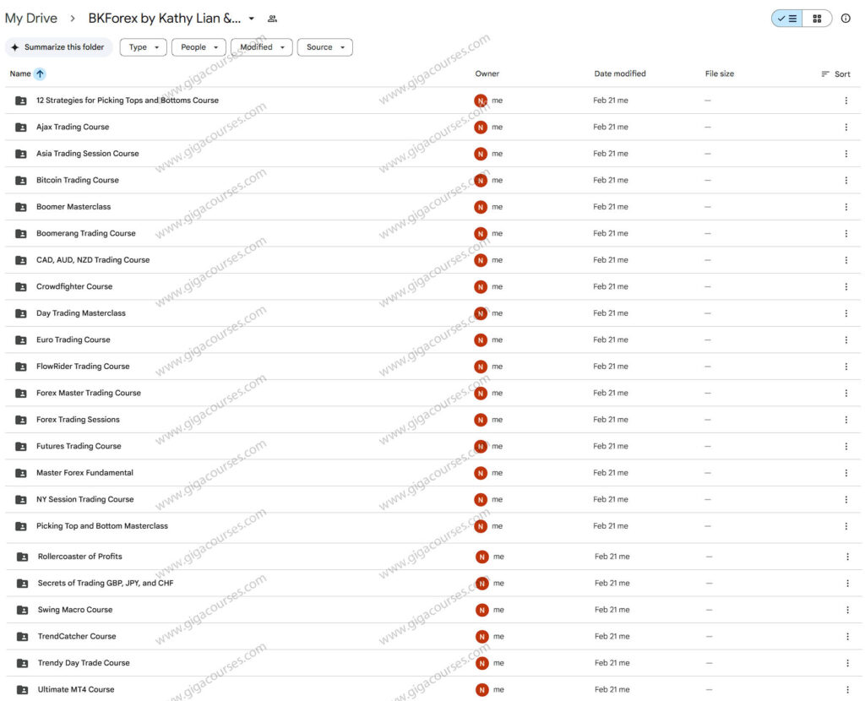This screenshot has width=865, height=701.
Task: Select the Forex Master Trading Course folder
Action: [x=89, y=394]
